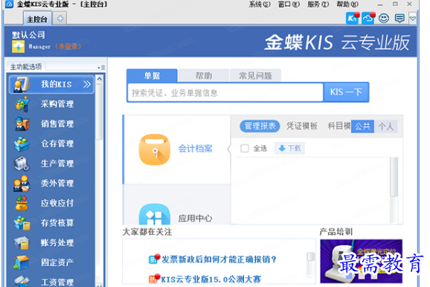The height and width of the screenshot is (287, 430).
Task: Click the 会计档案 folder icon
Action: [x=155, y=149]
